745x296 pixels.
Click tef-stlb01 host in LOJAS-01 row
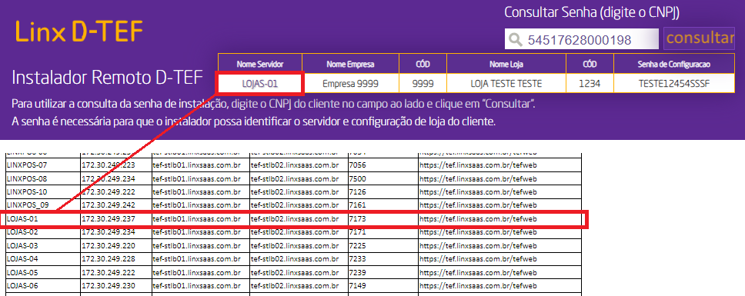click(x=196, y=219)
